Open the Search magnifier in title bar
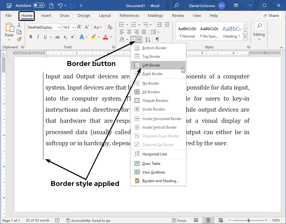Viewport: 286px width, 224px height. (176, 6)
